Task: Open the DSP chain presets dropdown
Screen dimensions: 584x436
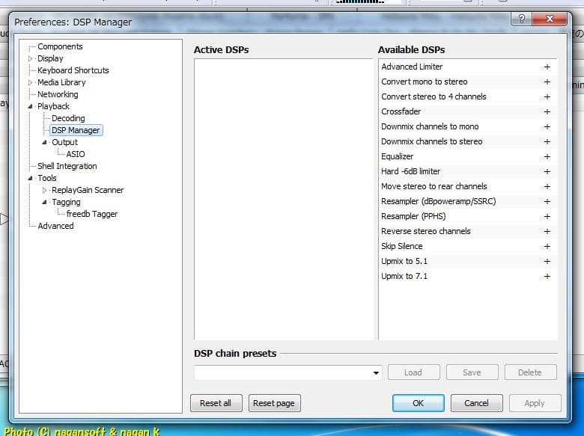Action: coord(376,372)
